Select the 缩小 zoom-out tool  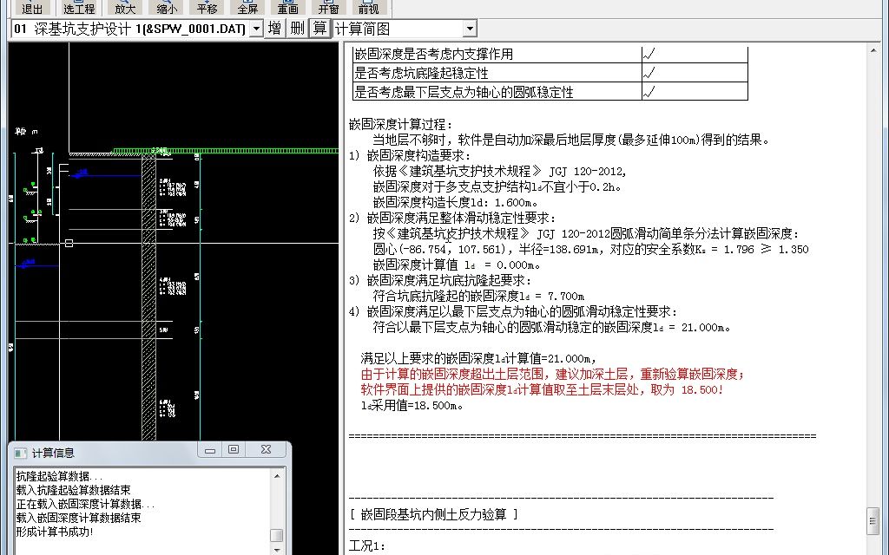[166, 9]
